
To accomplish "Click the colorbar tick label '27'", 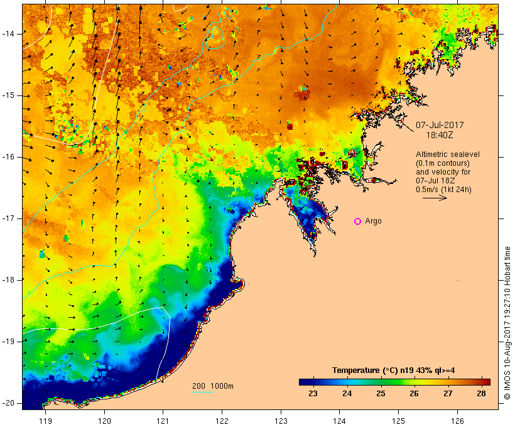I will pyautogui.click(x=448, y=394).
